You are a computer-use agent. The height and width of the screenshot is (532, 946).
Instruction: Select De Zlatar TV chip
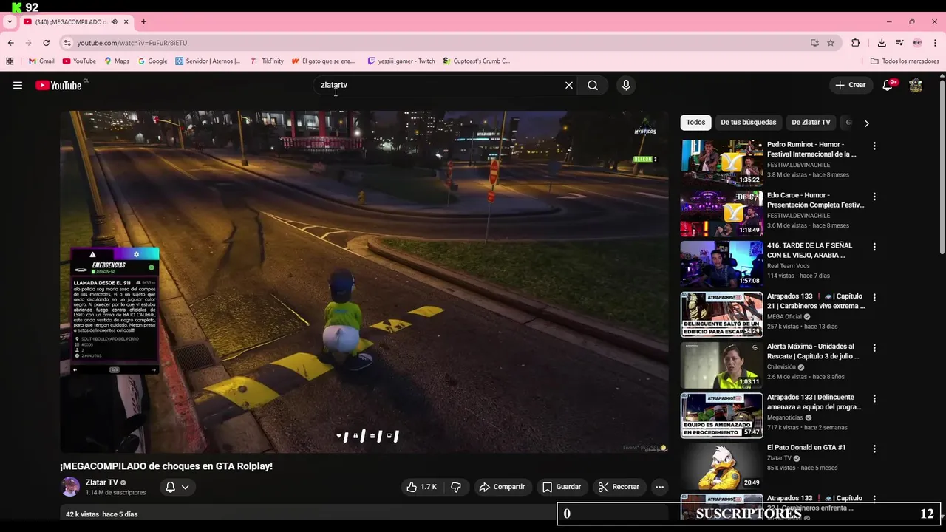(811, 123)
